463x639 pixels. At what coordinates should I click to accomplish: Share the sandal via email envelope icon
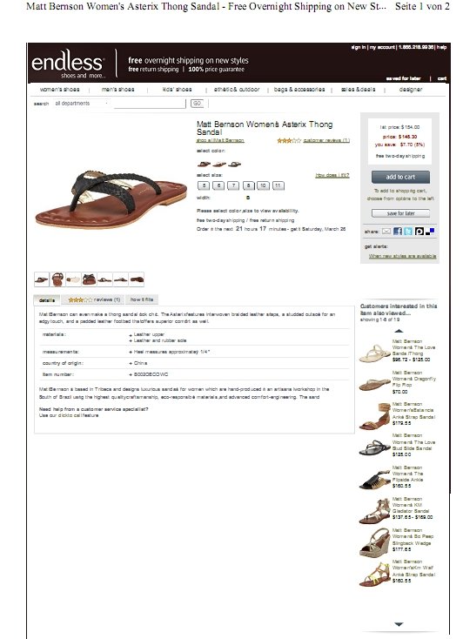pyautogui.click(x=386, y=232)
